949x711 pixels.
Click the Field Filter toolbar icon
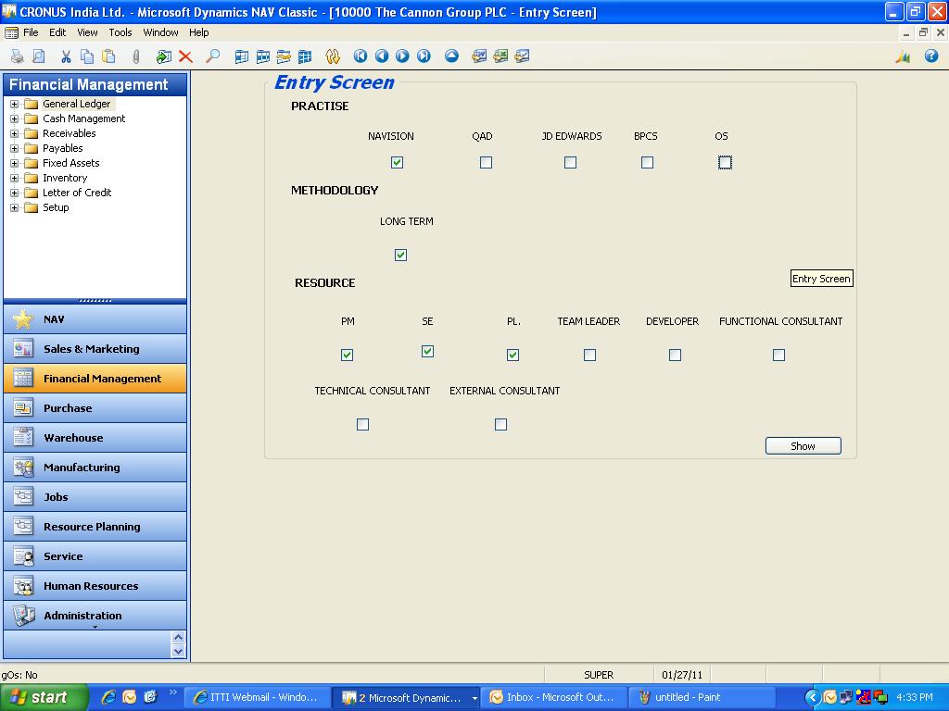coord(242,56)
